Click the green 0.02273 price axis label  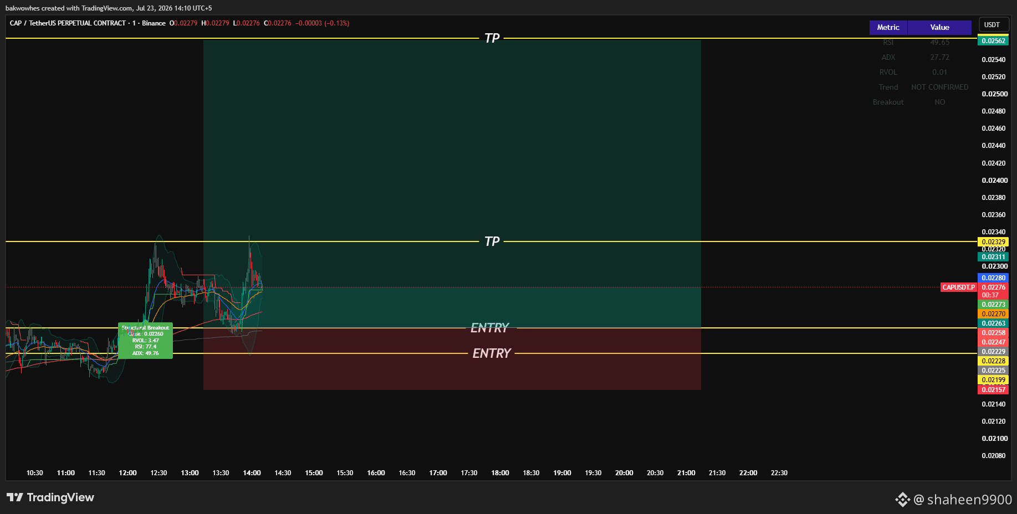[x=993, y=305]
